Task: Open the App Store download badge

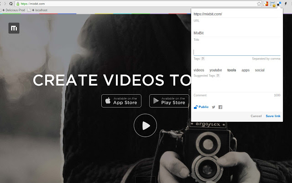Action: (121, 101)
